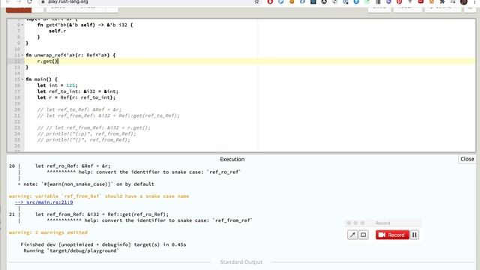
Task: Collapse the fn main fold arrow
Action: [x=22, y=79]
